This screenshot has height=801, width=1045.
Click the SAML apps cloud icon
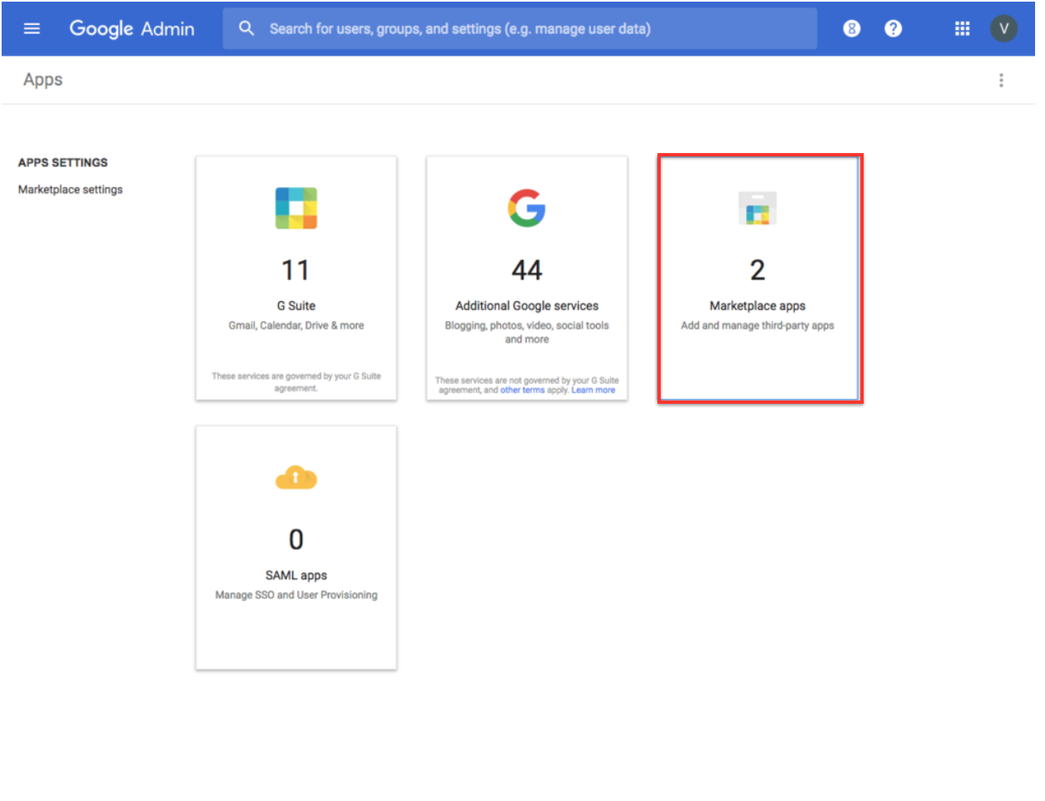point(296,477)
